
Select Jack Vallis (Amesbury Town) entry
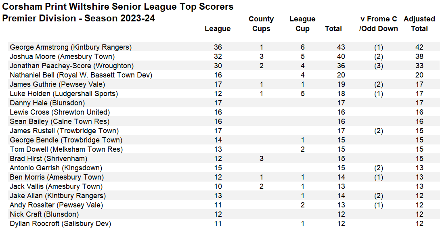tap(56, 186)
